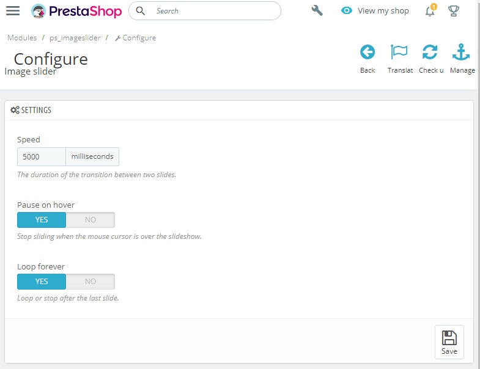The width and height of the screenshot is (480, 369).
Task: Click the Pause on hover label
Action: tap(46, 205)
